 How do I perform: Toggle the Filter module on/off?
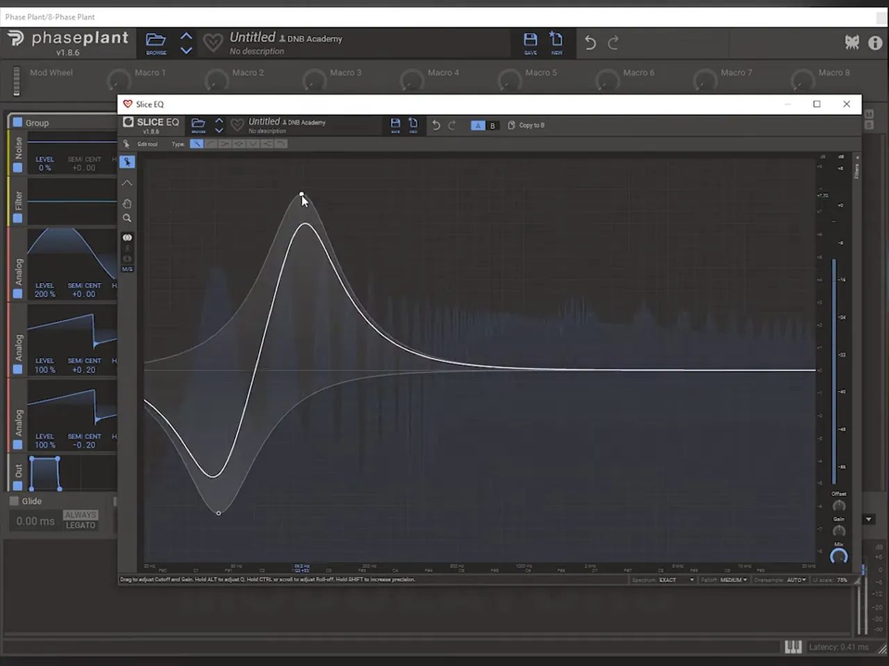click(17, 219)
